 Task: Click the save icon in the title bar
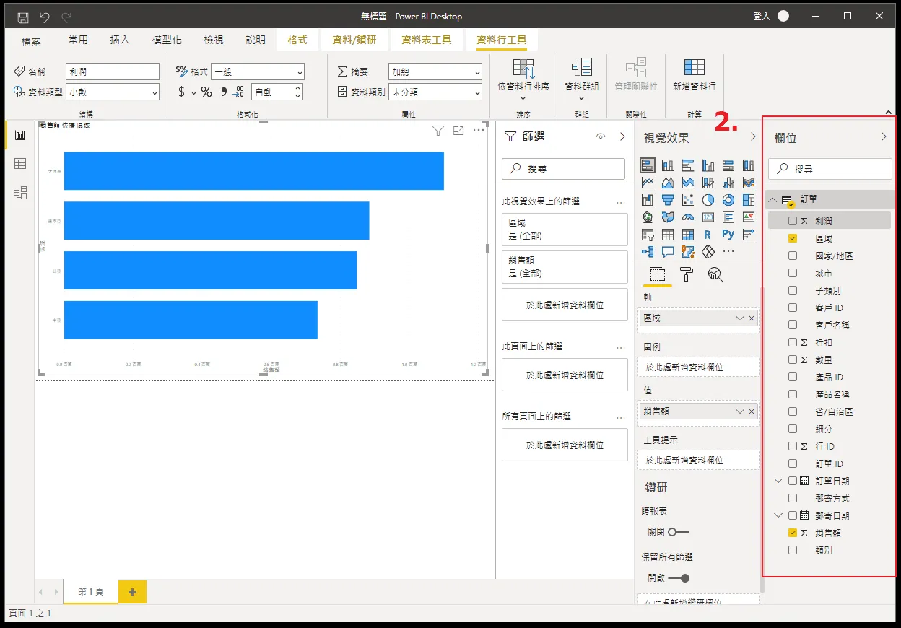point(23,17)
